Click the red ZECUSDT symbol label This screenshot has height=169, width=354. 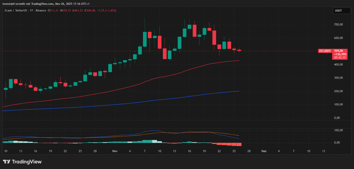pyautogui.click(x=324, y=51)
